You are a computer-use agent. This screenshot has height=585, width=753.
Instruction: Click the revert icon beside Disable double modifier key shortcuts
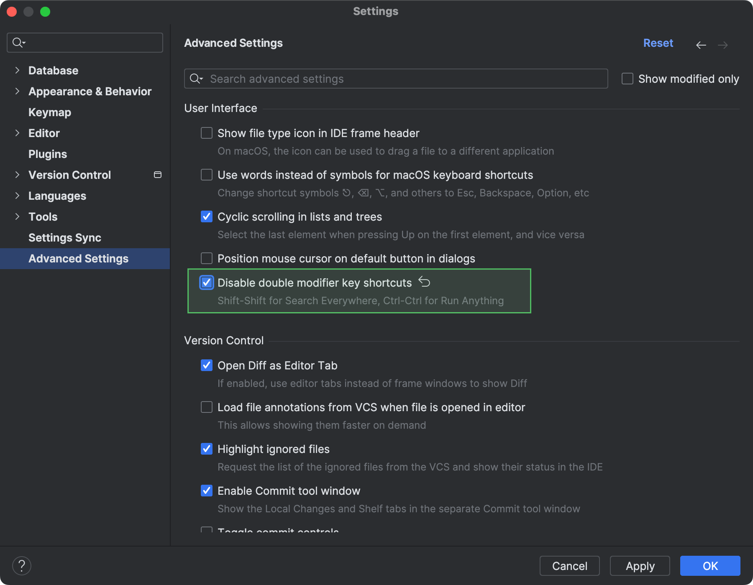tap(425, 282)
